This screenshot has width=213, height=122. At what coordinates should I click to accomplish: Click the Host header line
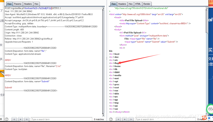coord(19,11)
